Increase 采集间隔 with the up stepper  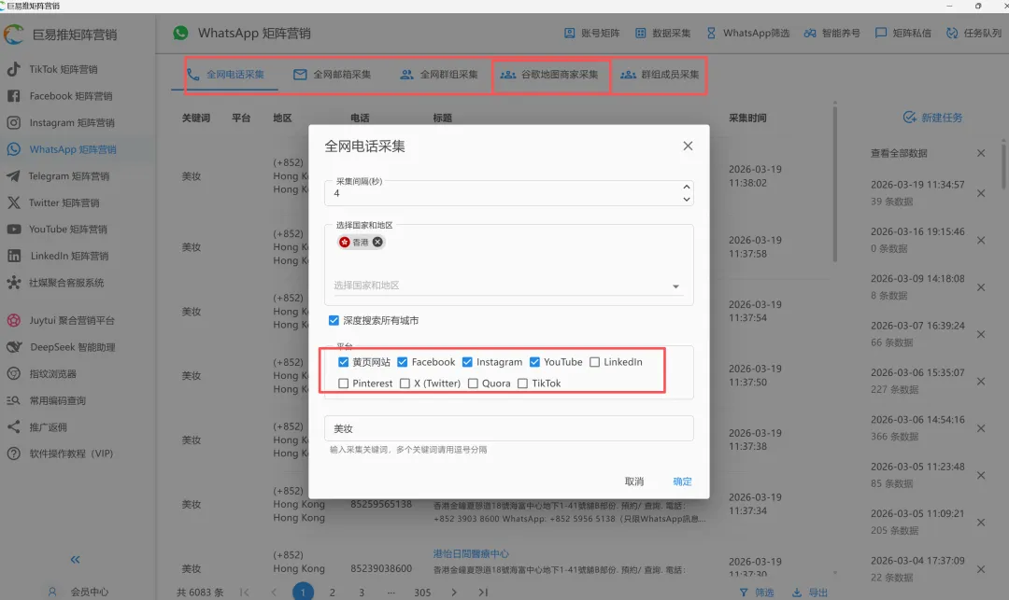(x=685, y=187)
